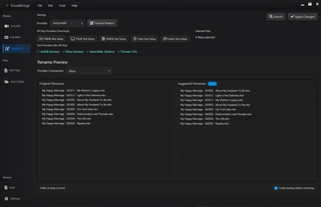Select original file S01E11 - My Mother's Legacy.mkv

pyautogui.click(x=73, y=91)
